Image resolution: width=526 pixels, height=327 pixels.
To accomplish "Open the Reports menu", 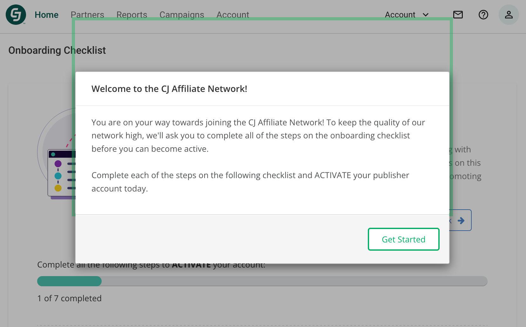I will click(132, 15).
